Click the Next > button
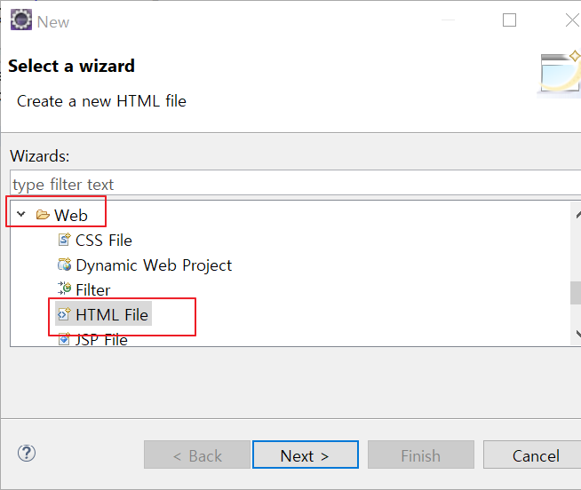The width and height of the screenshot is (581, 490). [x=306, y=454]
